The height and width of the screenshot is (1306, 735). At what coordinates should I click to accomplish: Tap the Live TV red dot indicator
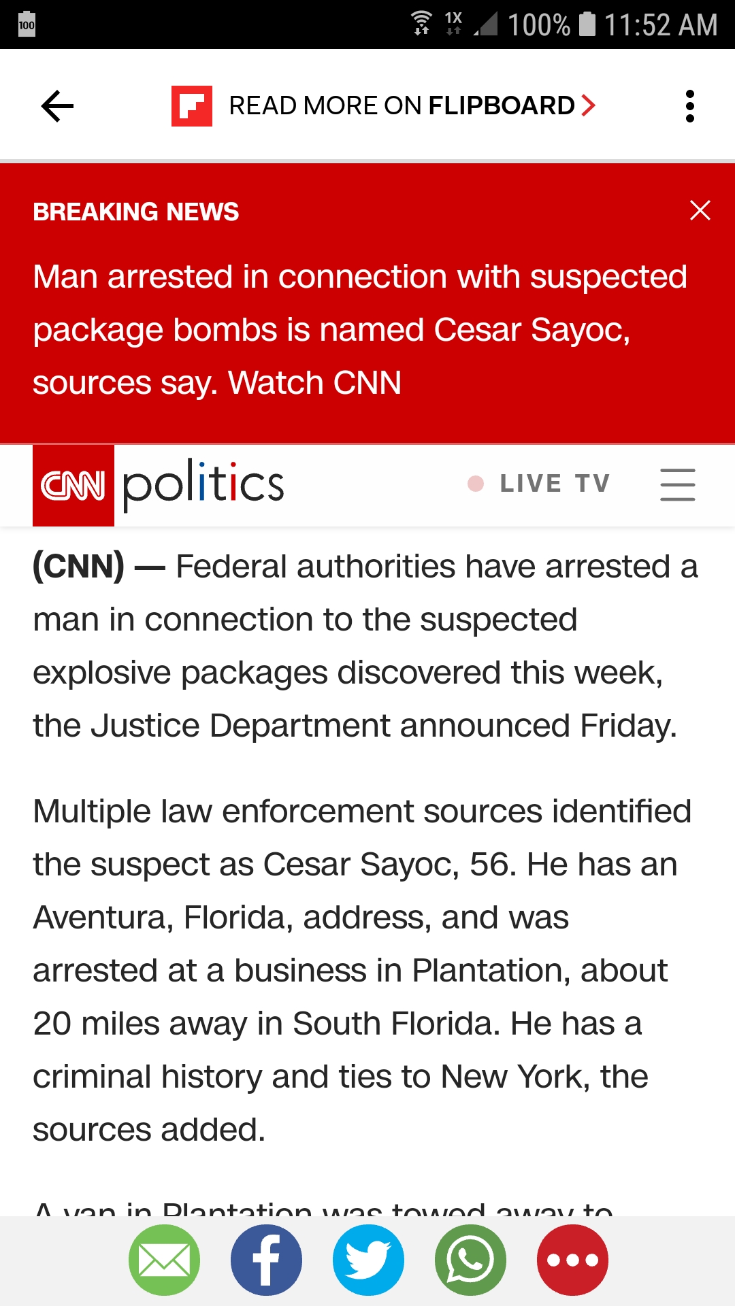[476, 484]
